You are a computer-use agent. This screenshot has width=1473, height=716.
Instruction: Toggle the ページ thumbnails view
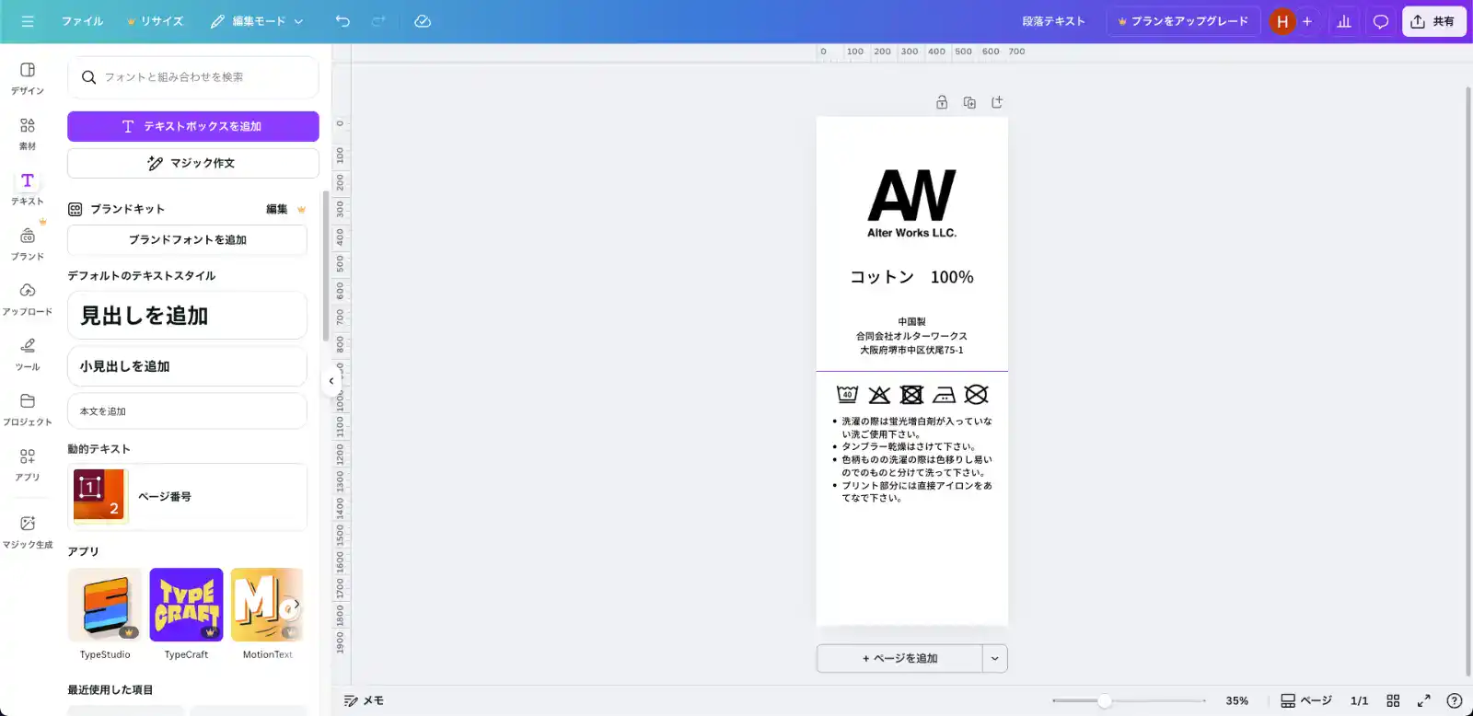pos(1306,700)
